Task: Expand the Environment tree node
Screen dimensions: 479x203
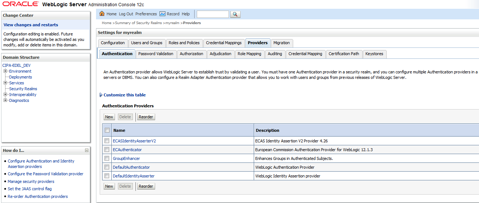Action: click(x=5, y=71)
